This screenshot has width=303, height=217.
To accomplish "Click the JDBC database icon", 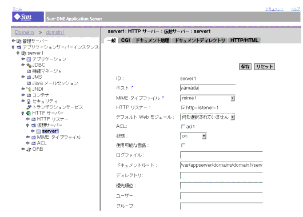I will [29, 65].
